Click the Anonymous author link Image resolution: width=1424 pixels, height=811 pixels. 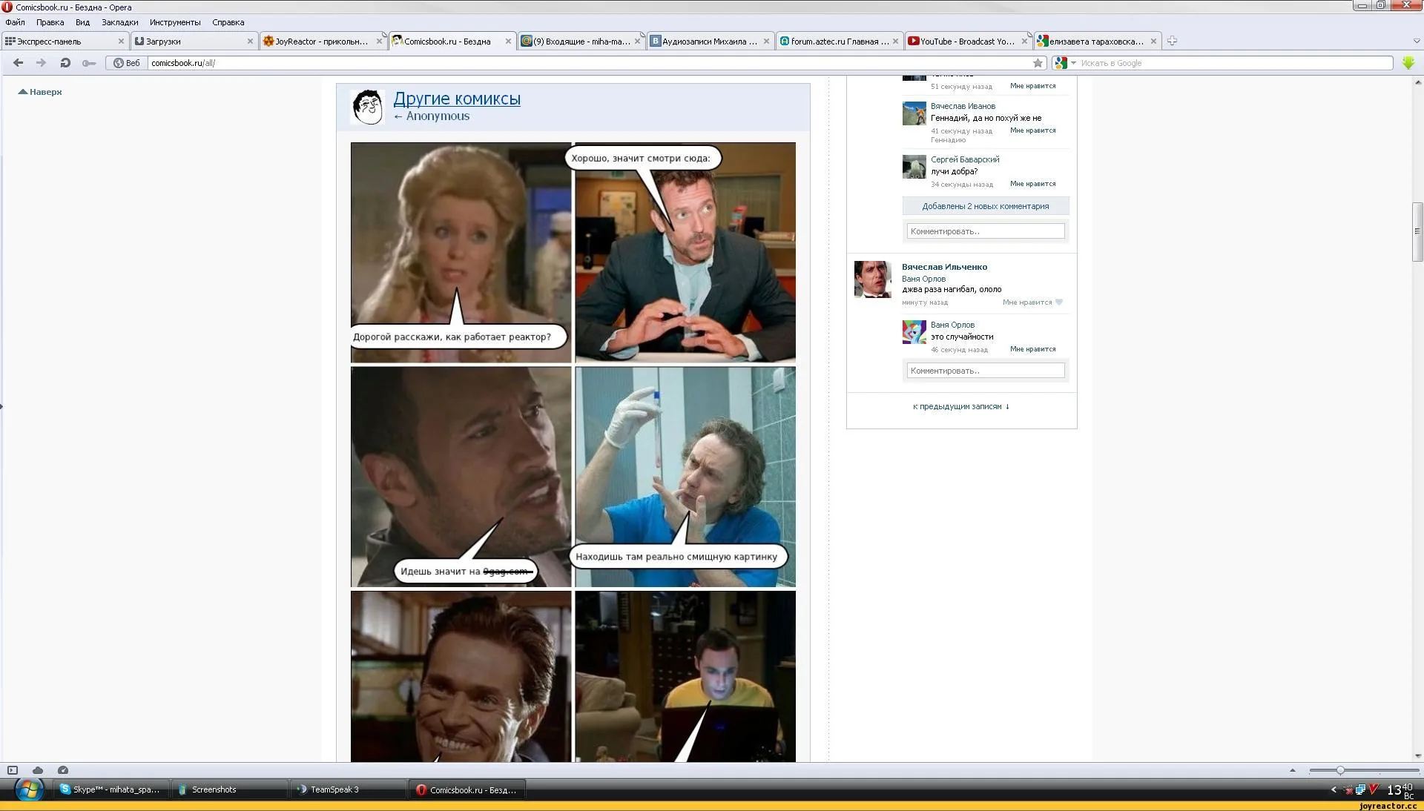tap(438, 116)
